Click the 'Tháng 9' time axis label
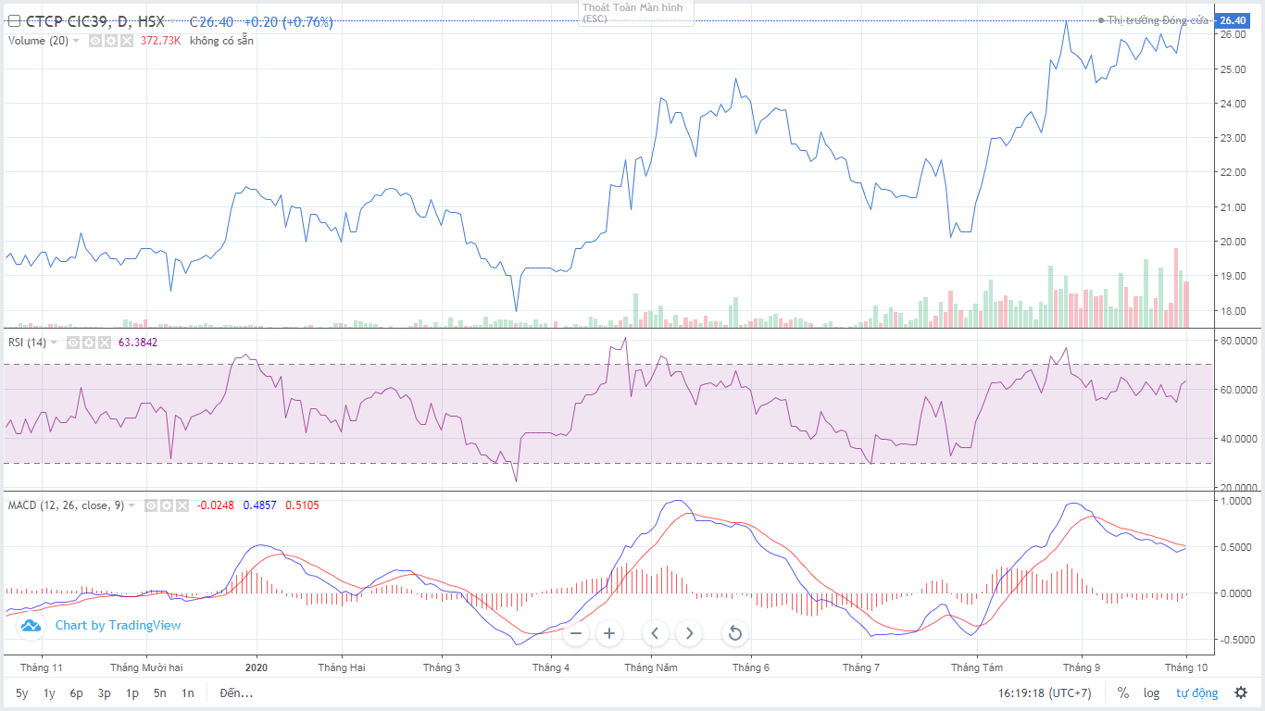Image resolution: width=1265 pixels, height=711 pixels. point(1082,667)
